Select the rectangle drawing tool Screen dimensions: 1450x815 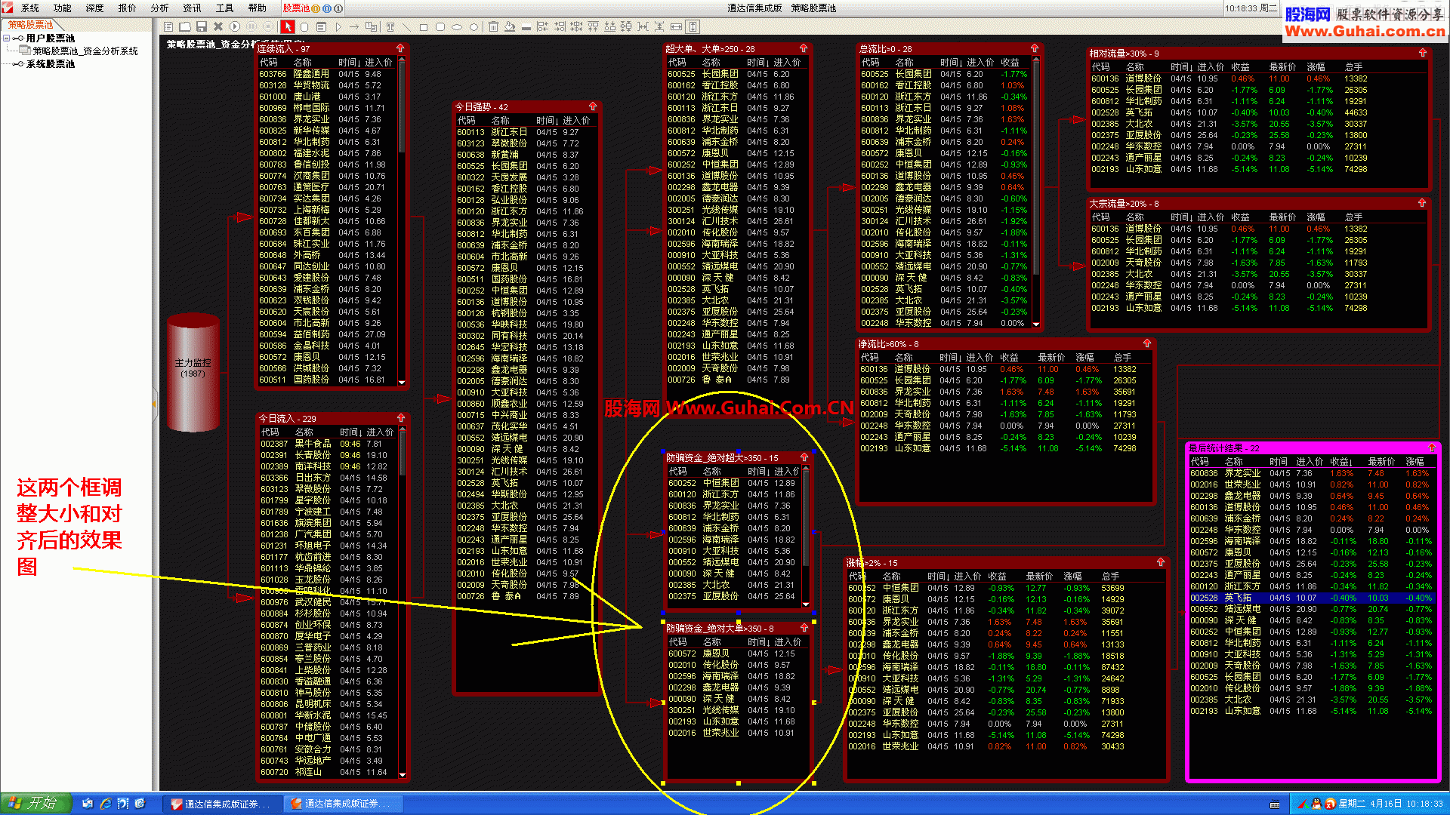pos(423,26)
